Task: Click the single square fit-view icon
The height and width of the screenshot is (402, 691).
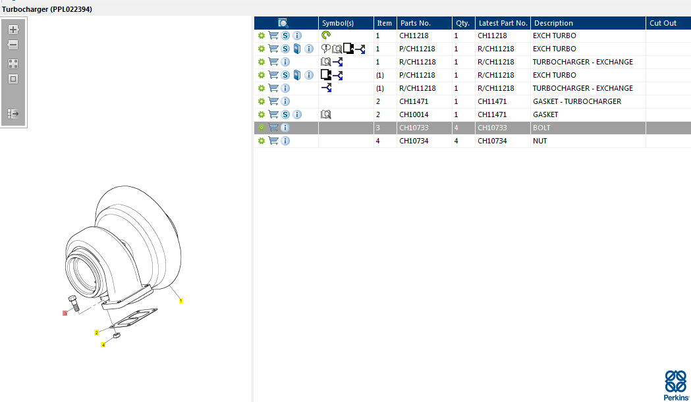Action: coord(13,79)
